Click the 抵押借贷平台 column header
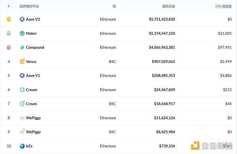This screenshot has height=154, width=237. click(29, 6)
